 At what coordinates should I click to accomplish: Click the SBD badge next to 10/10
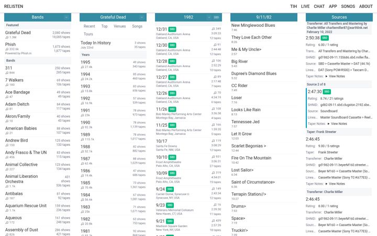click(x=172, y=157)
